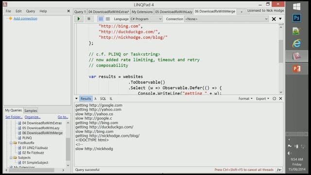Stop the query execution
The height and width of the screenshot is (175, 311).
click(89, 19)
